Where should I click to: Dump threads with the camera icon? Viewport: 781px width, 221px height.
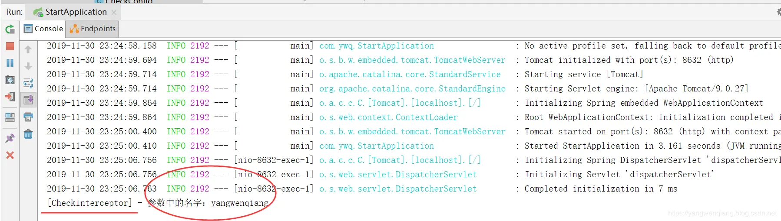tap(10, 80)
